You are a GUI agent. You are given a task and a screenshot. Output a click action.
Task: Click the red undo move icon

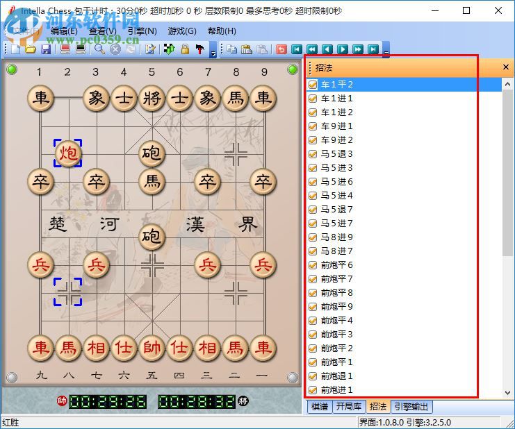coord(281,49)
